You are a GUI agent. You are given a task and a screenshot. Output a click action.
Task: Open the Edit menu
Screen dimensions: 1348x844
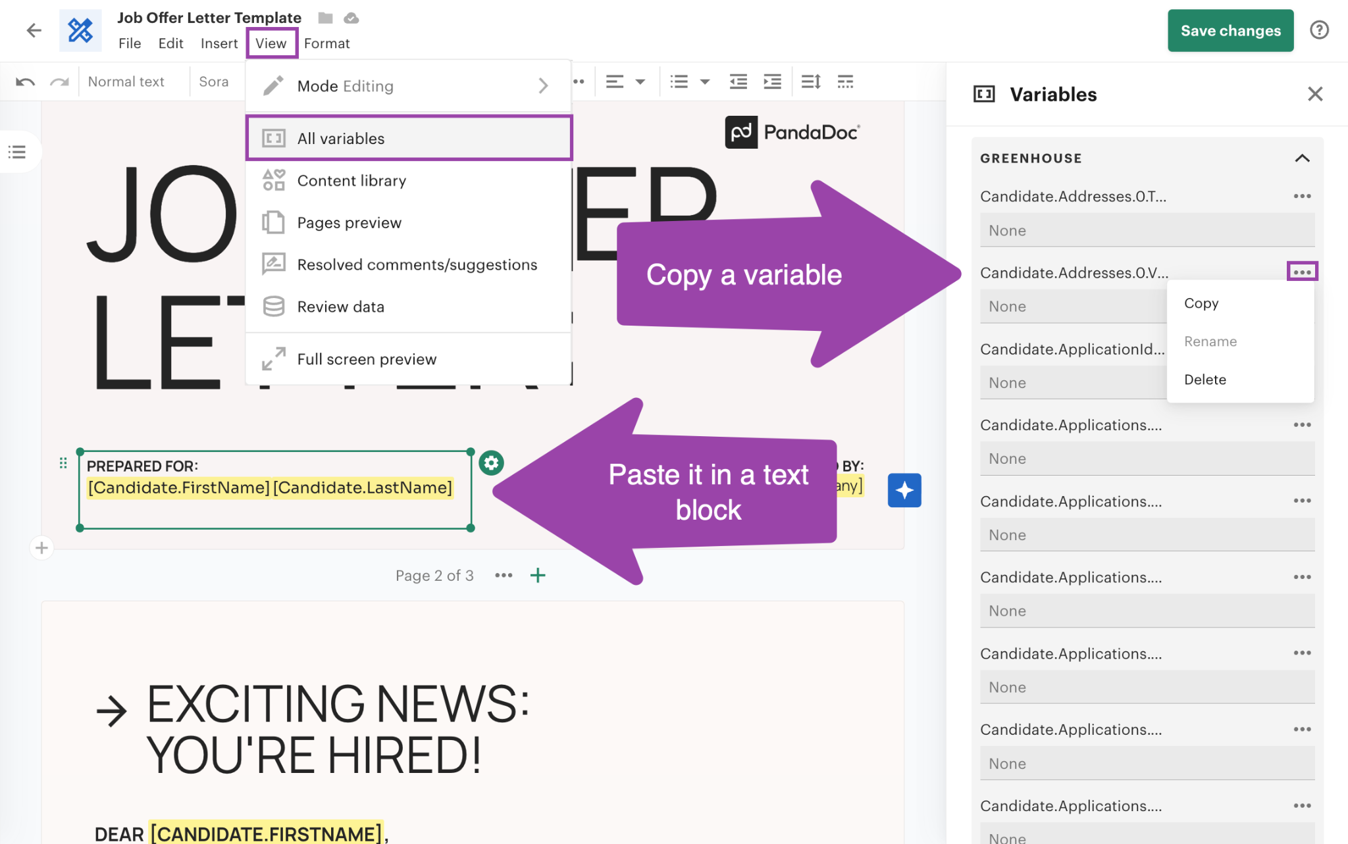pos(170,43)
